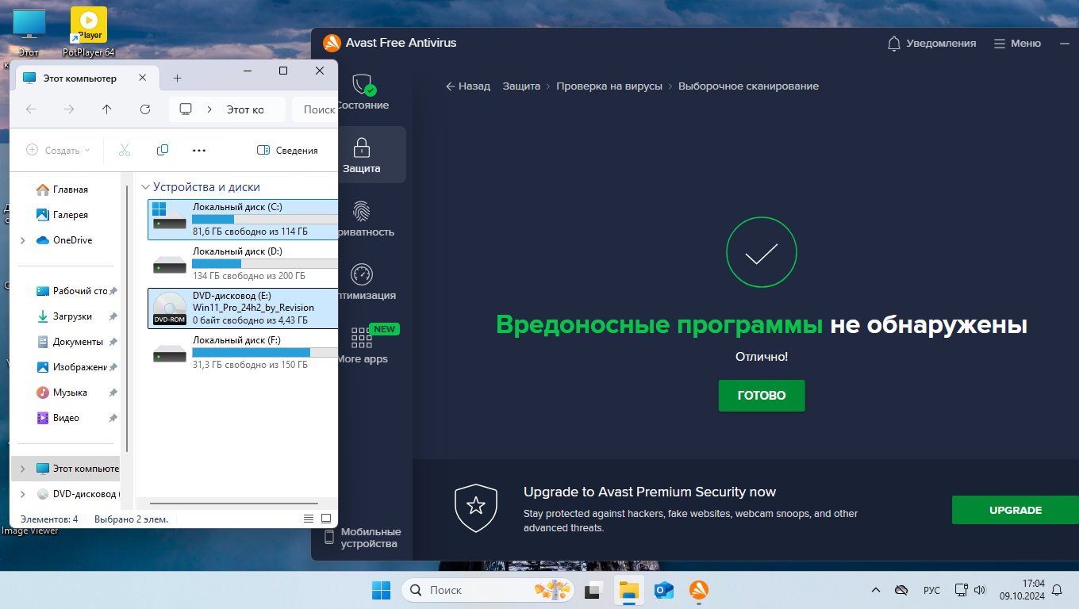This screenshot has width=1079, height=609.
Task: Click the horizontal scrollbar in Explorer file pane
Action: (x=233, y=504)
